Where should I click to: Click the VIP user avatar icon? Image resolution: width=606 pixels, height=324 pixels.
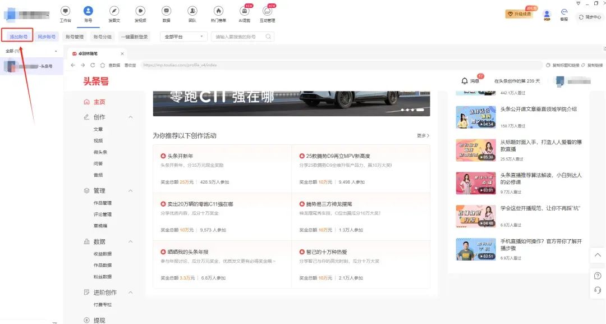(547, 15)
